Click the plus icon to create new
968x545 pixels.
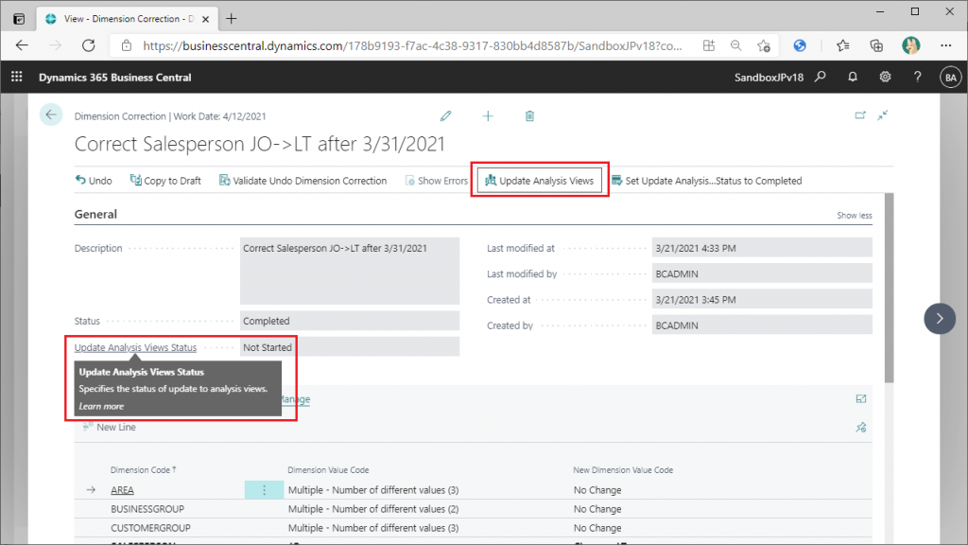click(x=488, y=115)
